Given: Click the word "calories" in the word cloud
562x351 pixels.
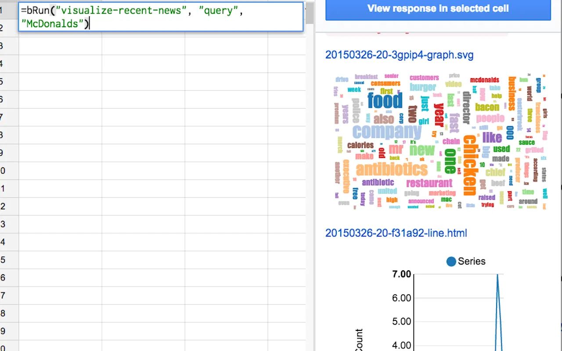Looking at the screenshot, I should click(360, 145).
